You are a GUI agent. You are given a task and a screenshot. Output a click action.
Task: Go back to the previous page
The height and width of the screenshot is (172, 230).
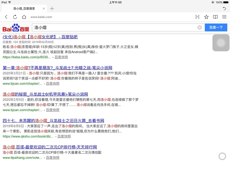[6, 17]
